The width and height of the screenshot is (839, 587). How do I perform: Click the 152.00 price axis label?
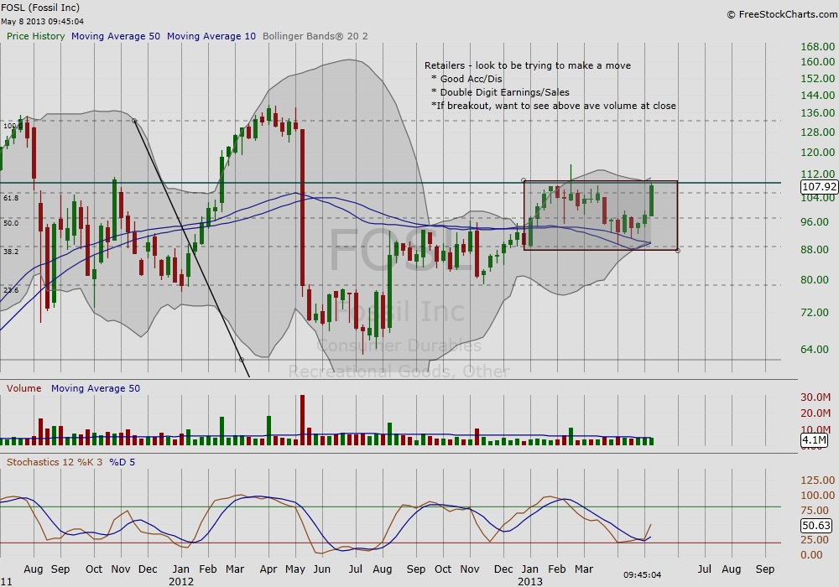click(817, 78)
